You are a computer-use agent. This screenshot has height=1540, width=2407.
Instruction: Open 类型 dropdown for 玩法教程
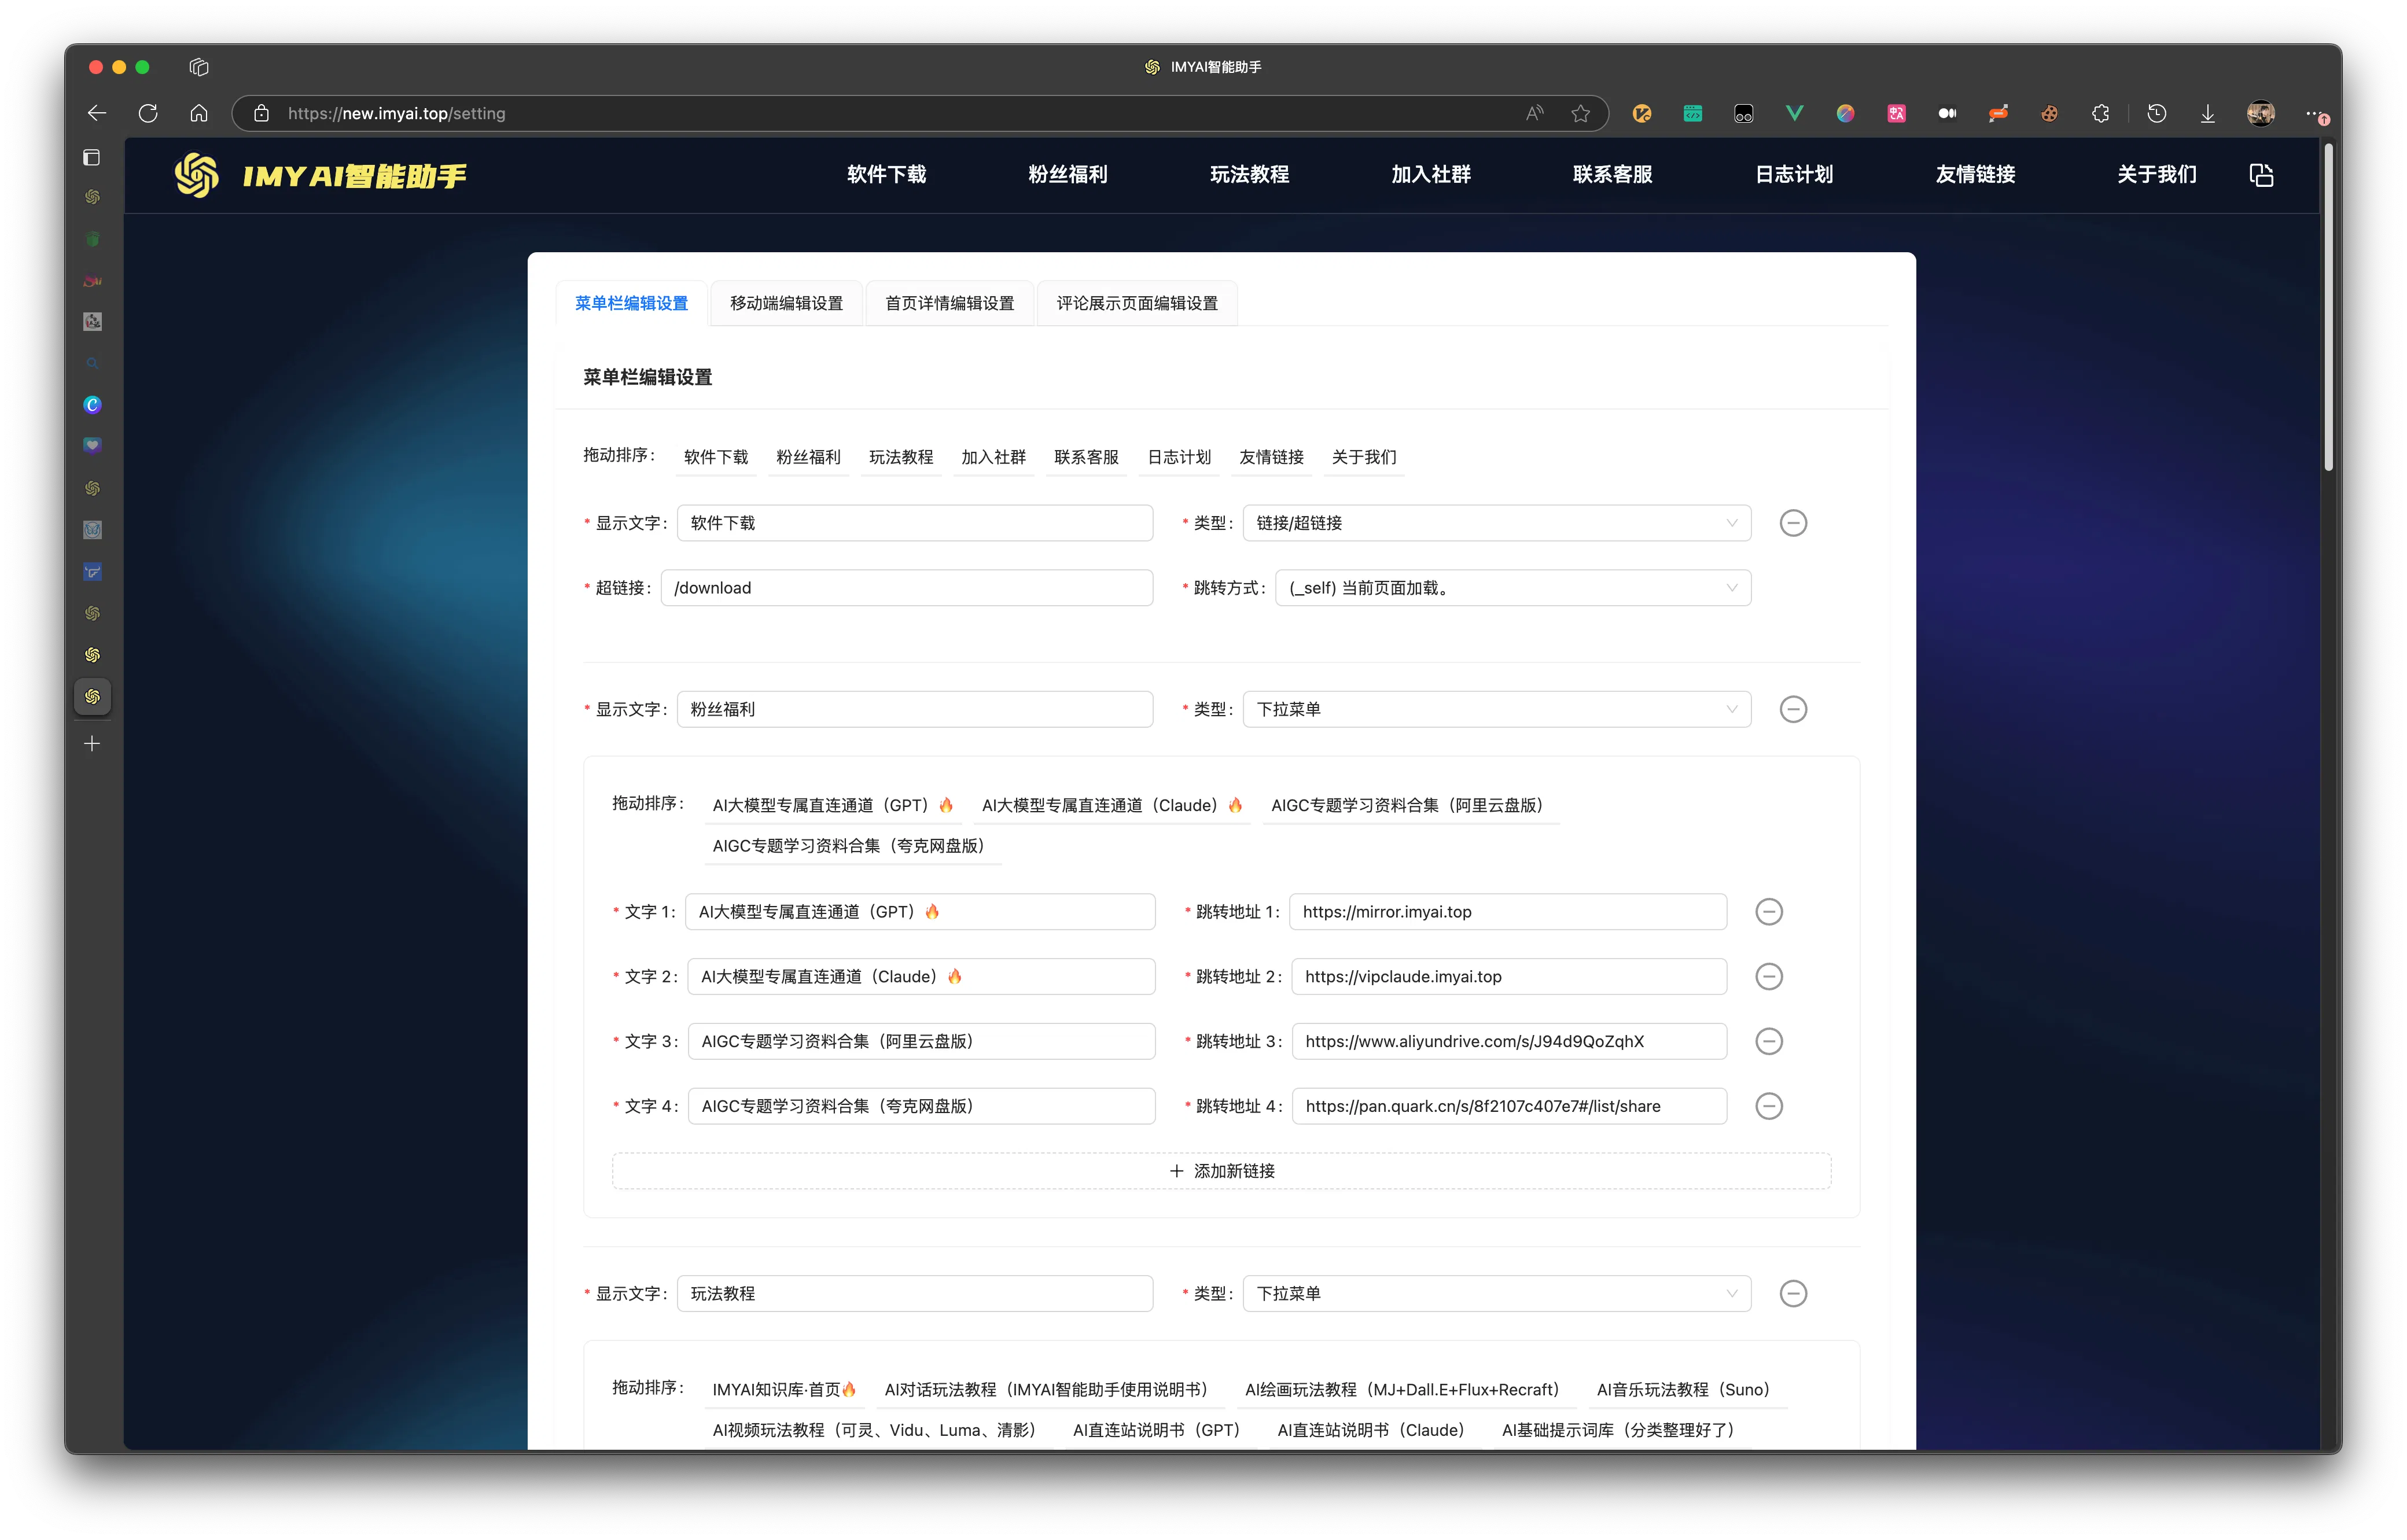point(1496,1293)
